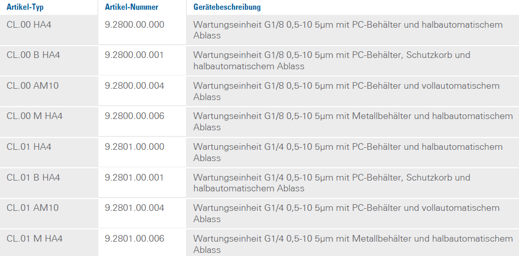Viewport: 519px width, 256px height.
Task: Click article number 9.2801.00.001
Action: 134,178
